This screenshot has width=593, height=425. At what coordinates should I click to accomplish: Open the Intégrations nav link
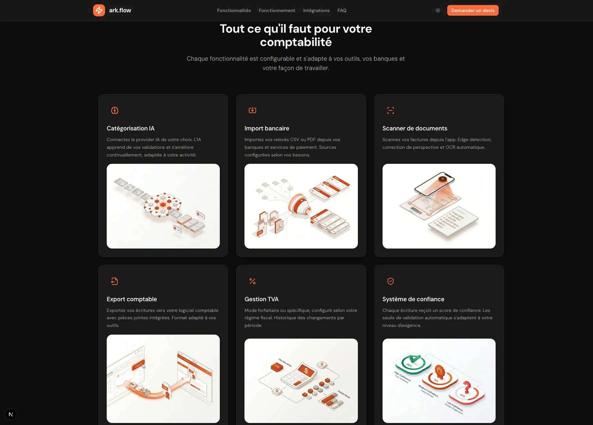point(316,10)
